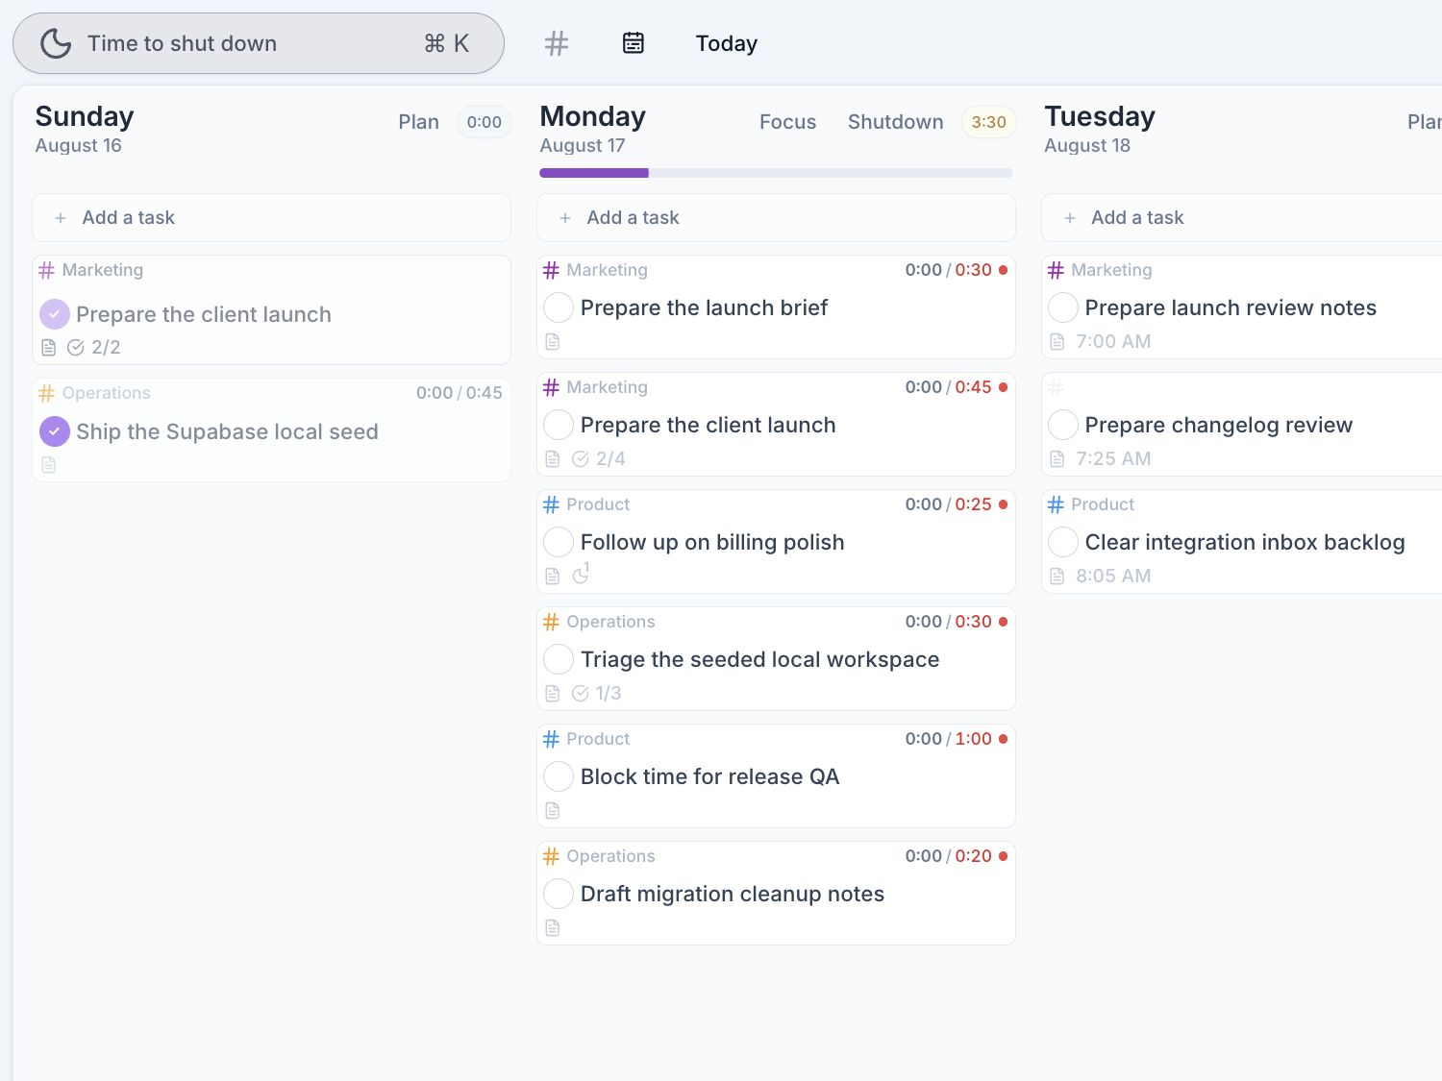Viewport: 1442px width, 1081px height.
Task: Jump to Today in the top bar
Action: [727, 43]
